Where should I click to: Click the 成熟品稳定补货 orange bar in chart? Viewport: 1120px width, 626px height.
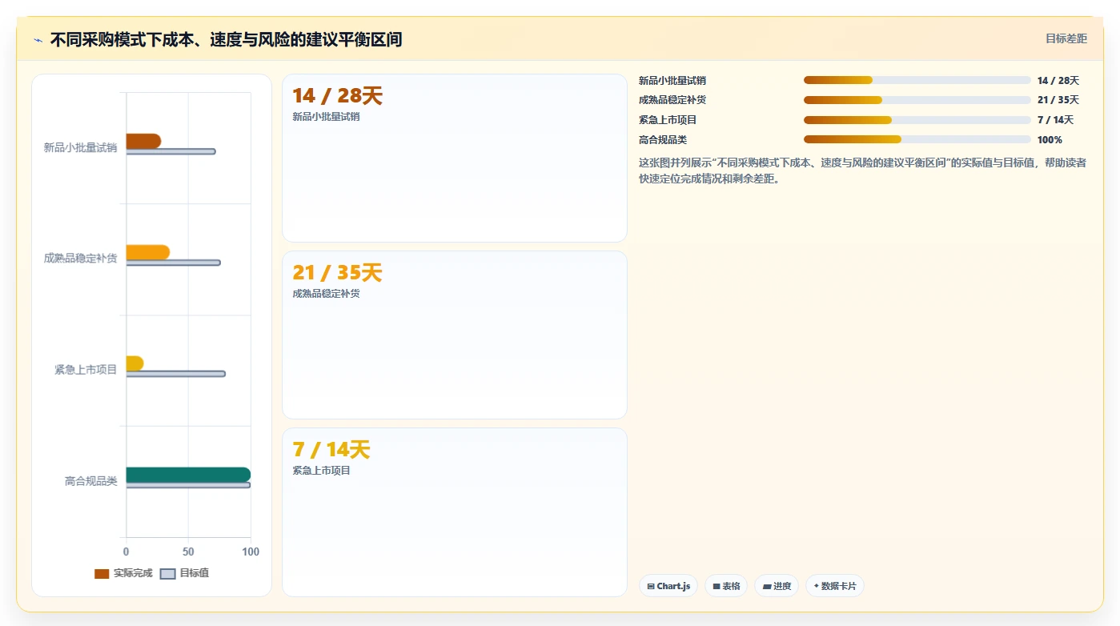tap(147, 252)
